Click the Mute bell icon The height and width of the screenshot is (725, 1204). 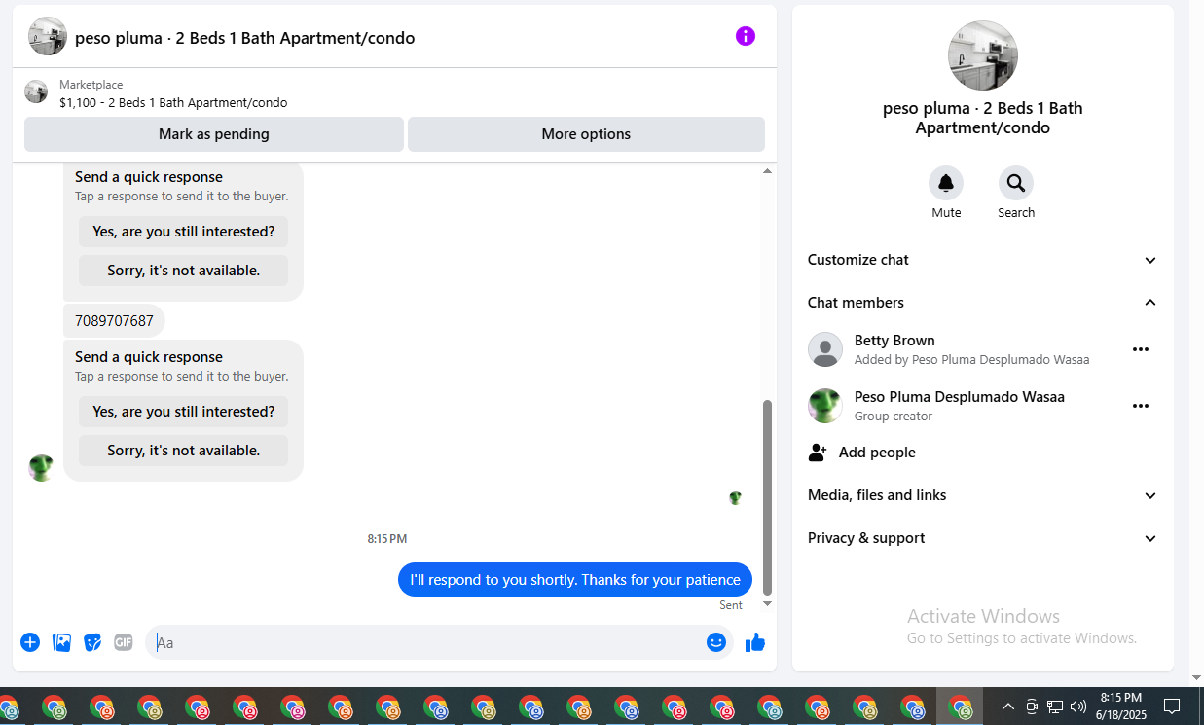coord(946,183)
